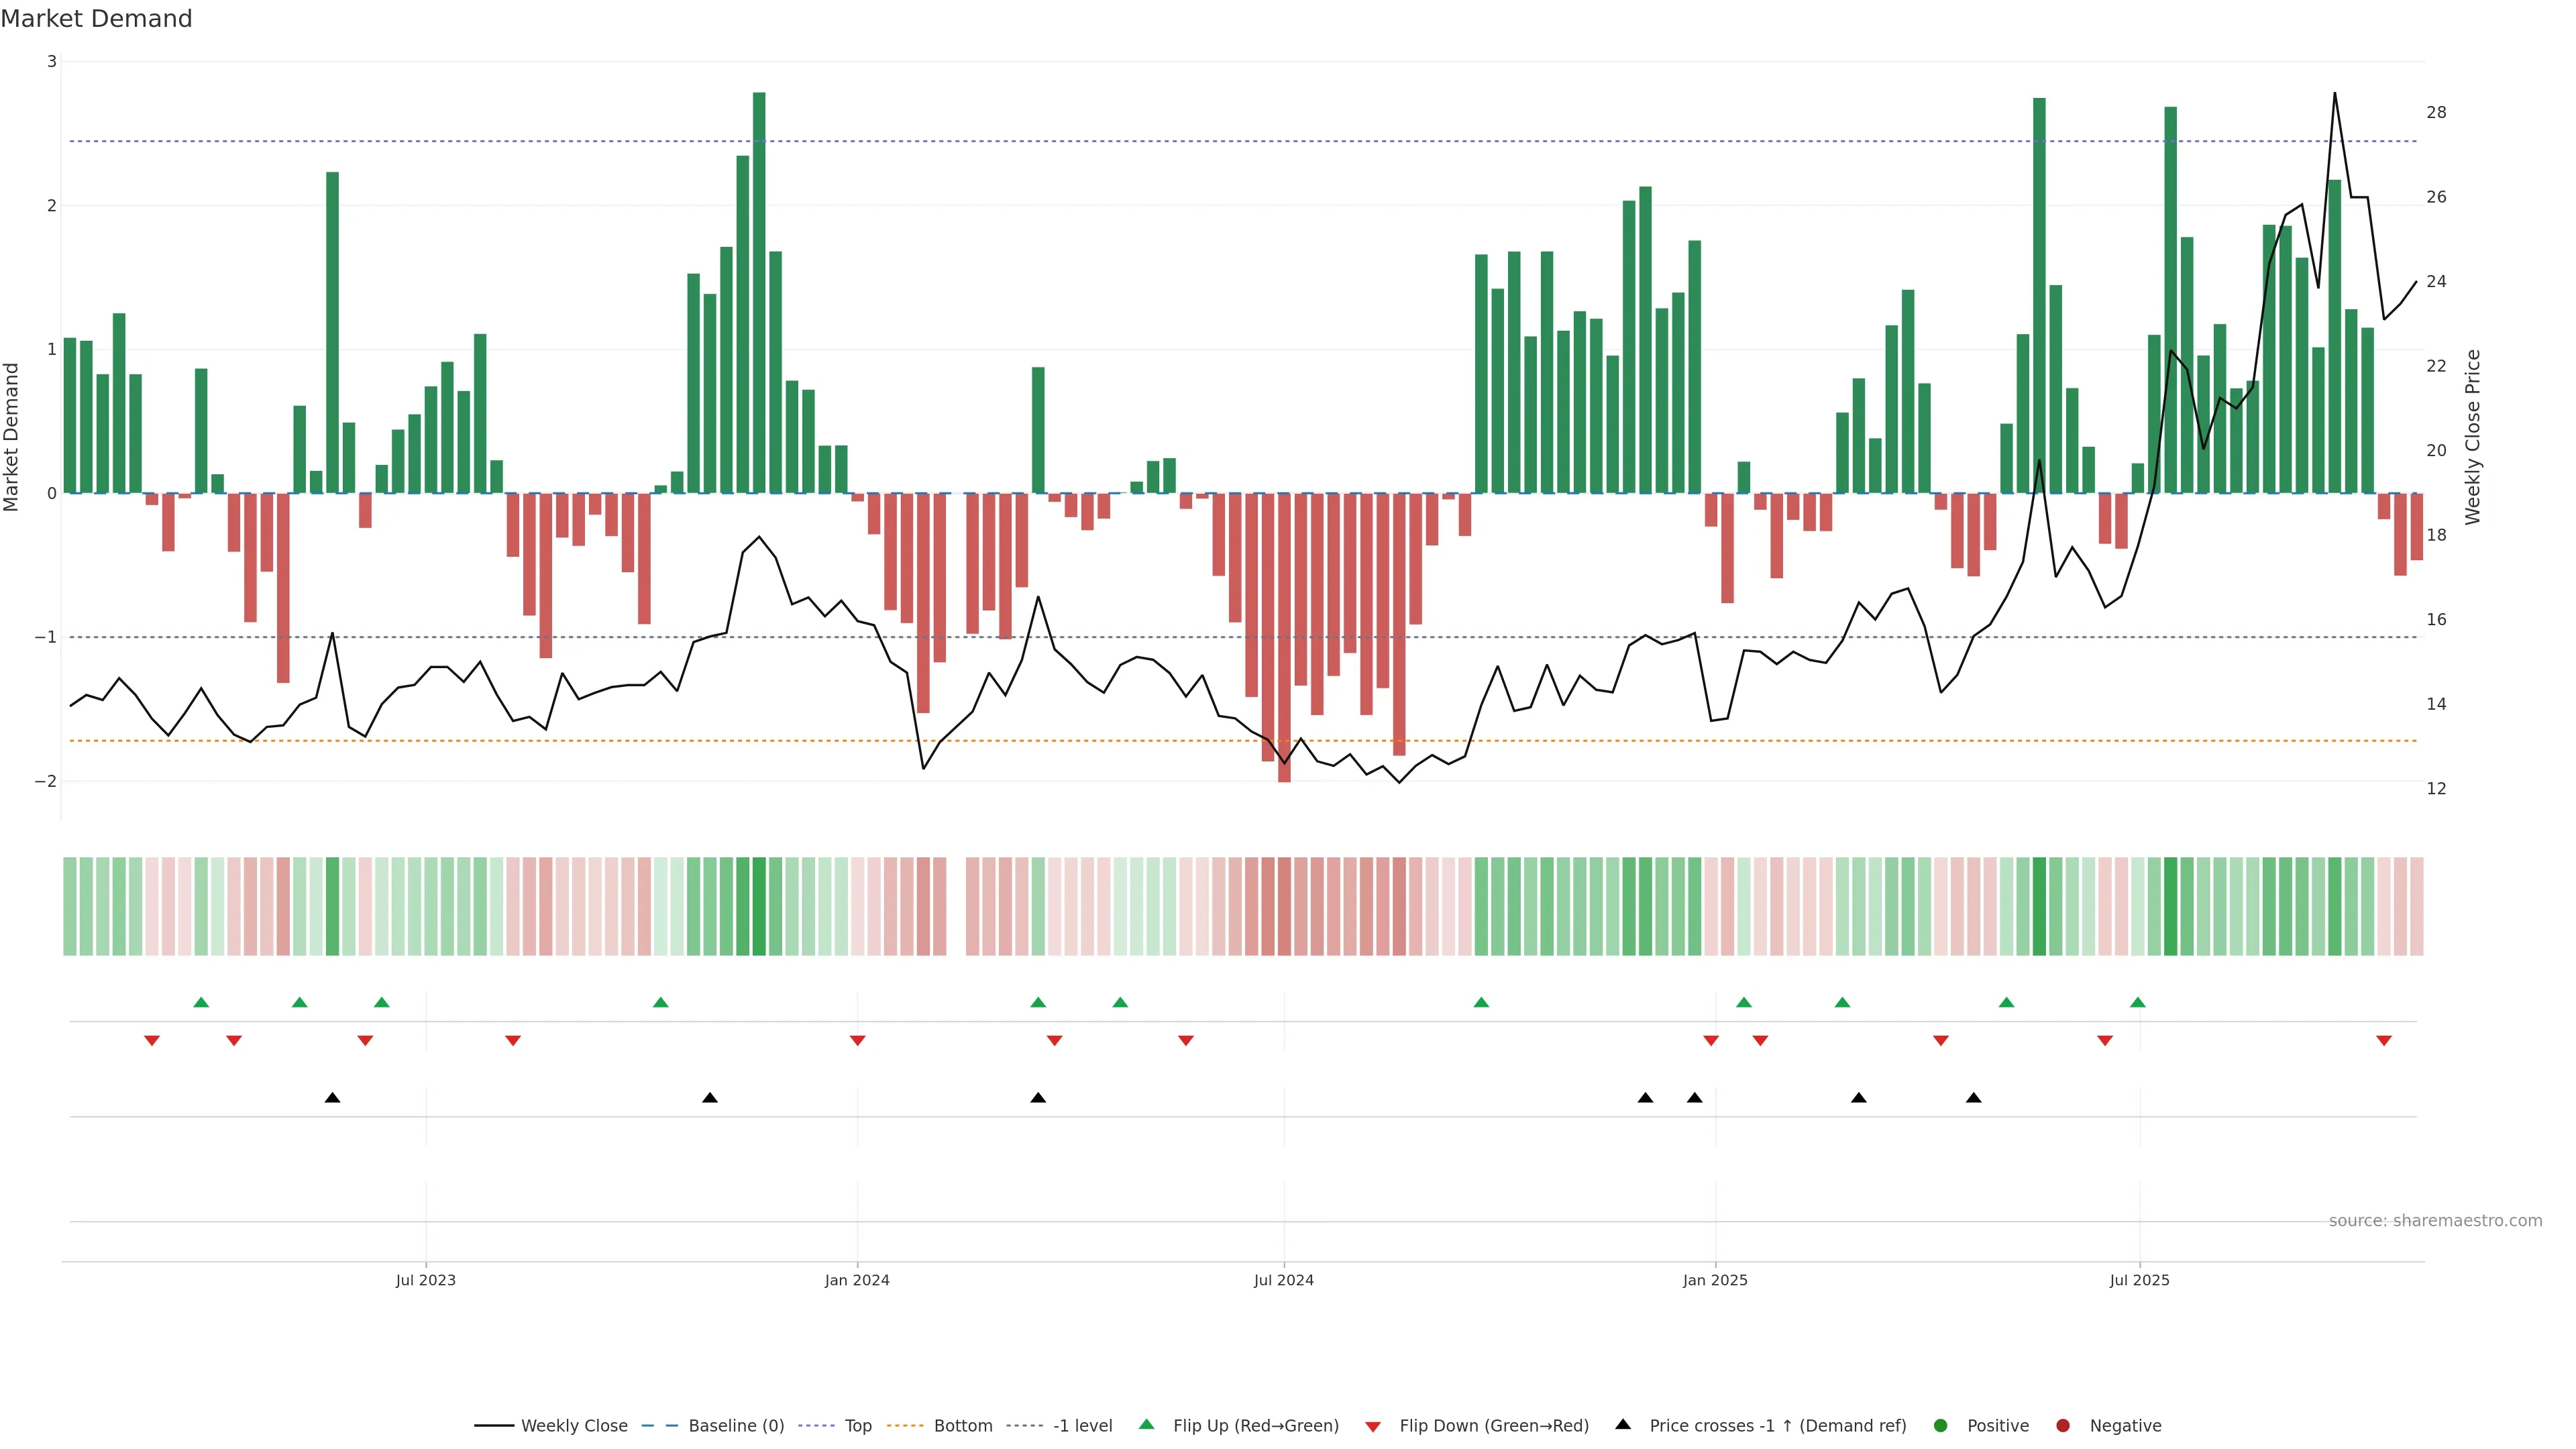Click the rightmost black price-cross marker

(1973, 1098)
